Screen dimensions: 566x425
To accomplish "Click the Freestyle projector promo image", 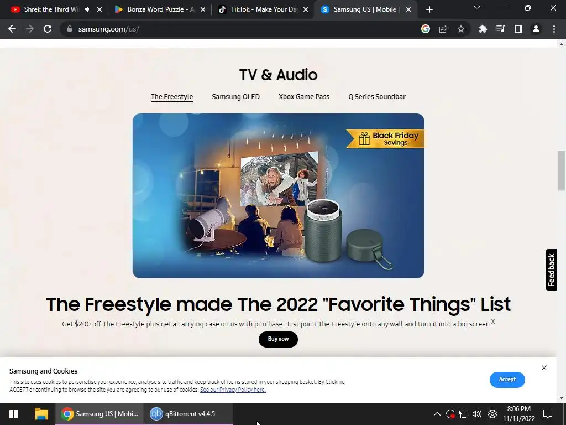I will tap(279, 196).
